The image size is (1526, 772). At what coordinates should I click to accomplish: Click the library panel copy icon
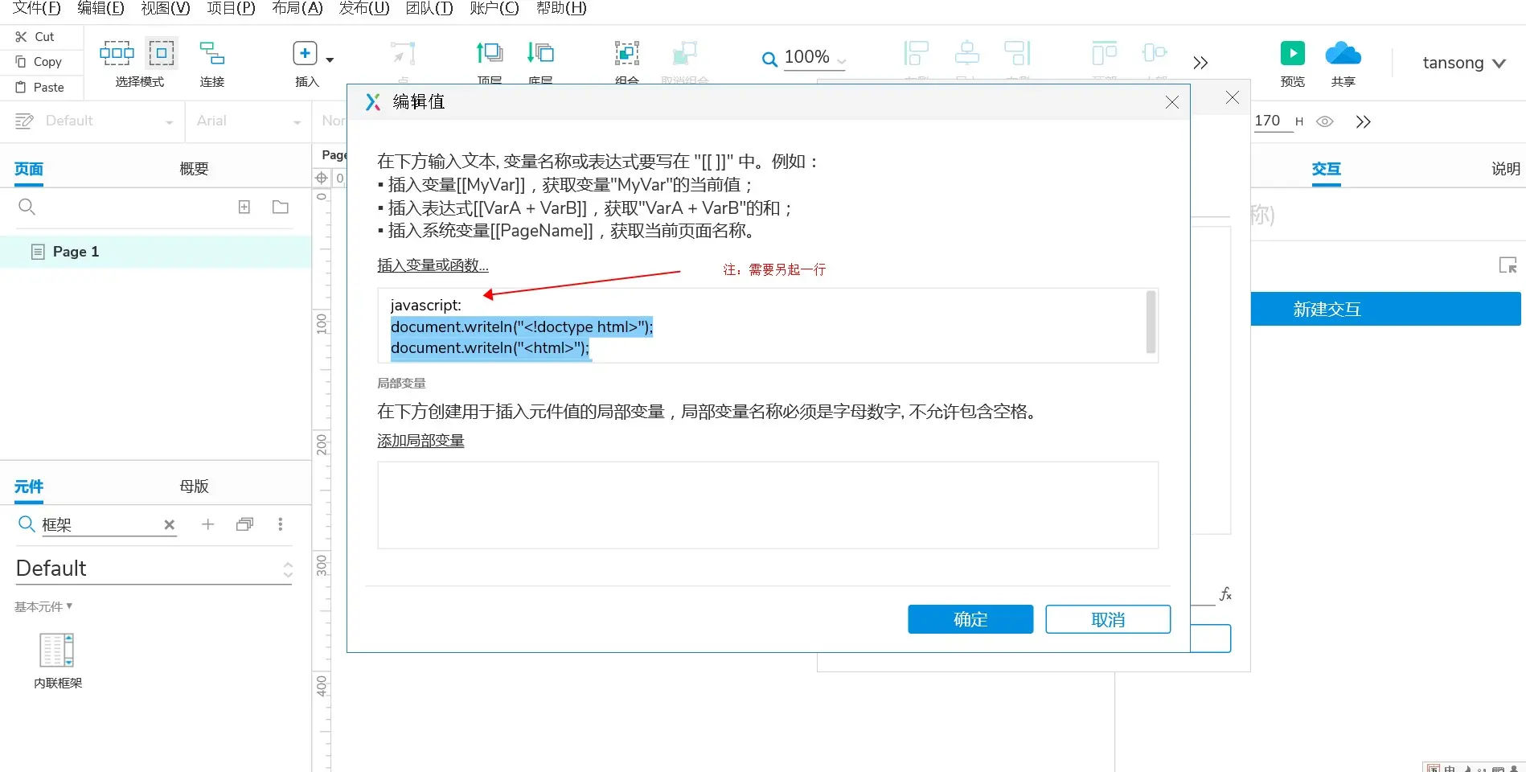click(x=244, y=524)
